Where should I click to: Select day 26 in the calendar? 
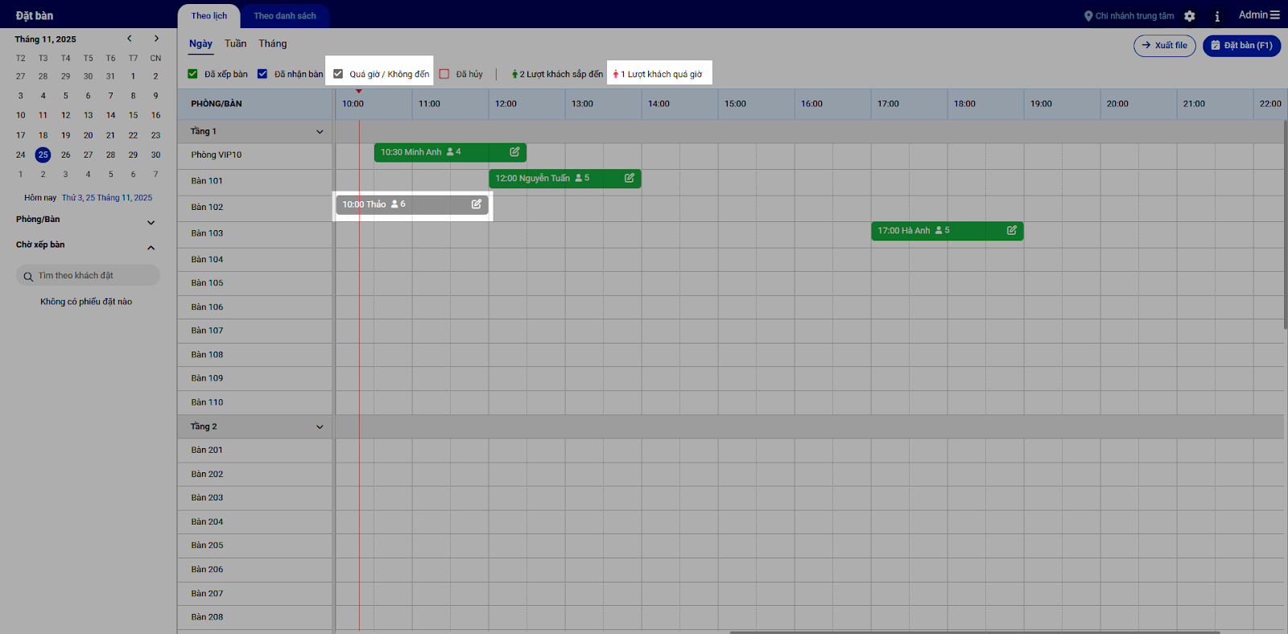[66, 154]
